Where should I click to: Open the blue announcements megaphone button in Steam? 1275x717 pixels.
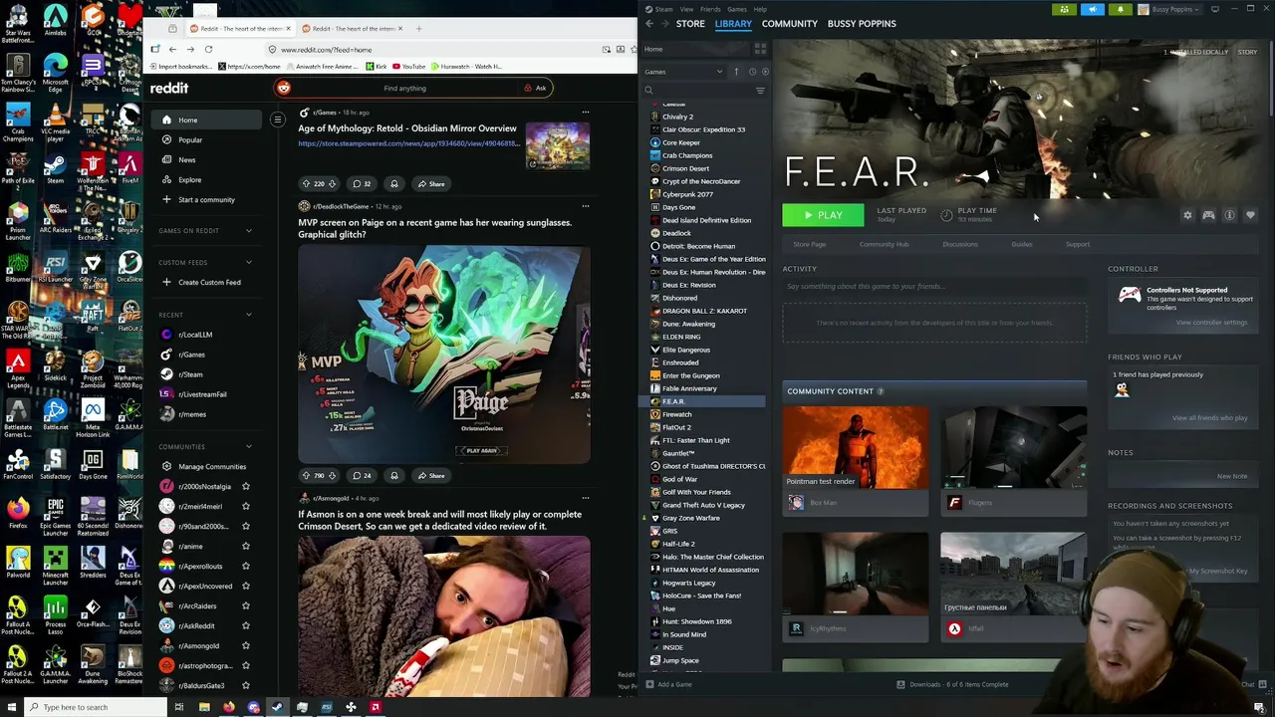tap(1092, 9)
